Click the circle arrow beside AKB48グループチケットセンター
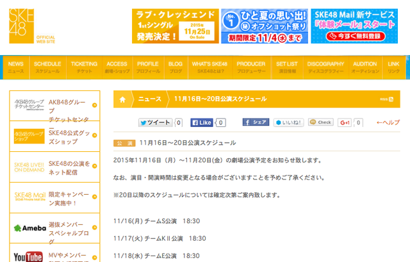Screen dimensions: 410x262 (95, 105)
